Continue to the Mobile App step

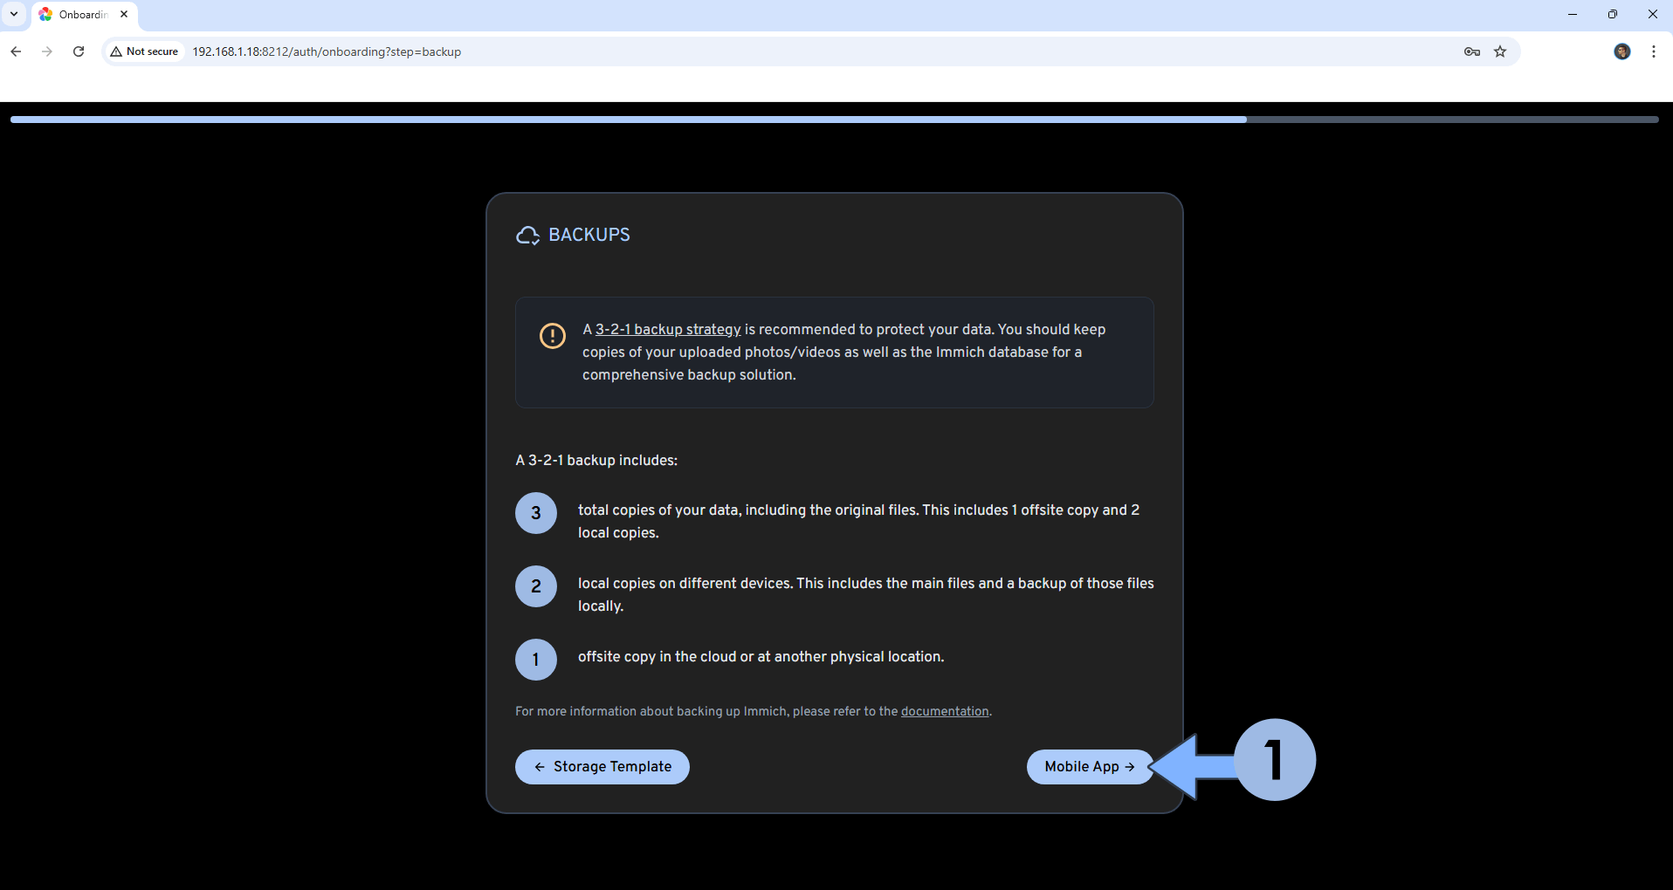click(x=1089, y=767)
